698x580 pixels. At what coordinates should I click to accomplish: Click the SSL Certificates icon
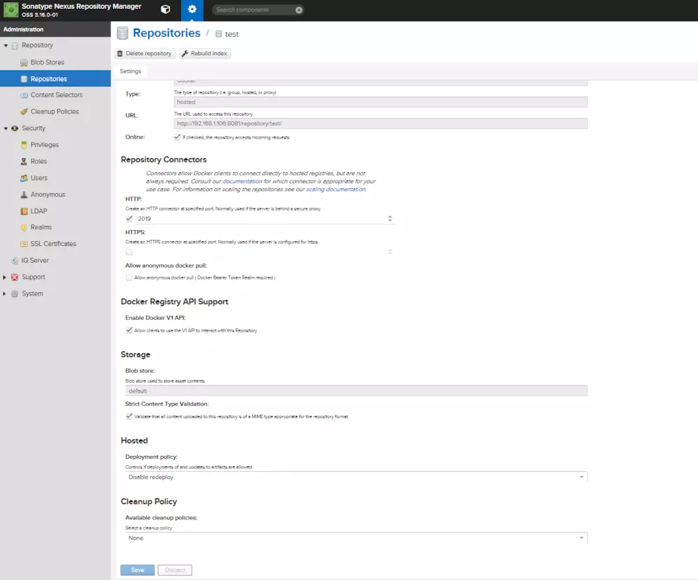[x=24, y=243]
